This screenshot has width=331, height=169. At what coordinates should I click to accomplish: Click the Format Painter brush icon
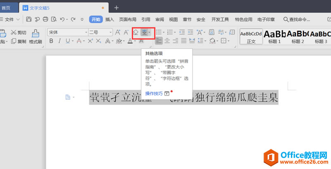pyautogui.click(x=35, y=33)
